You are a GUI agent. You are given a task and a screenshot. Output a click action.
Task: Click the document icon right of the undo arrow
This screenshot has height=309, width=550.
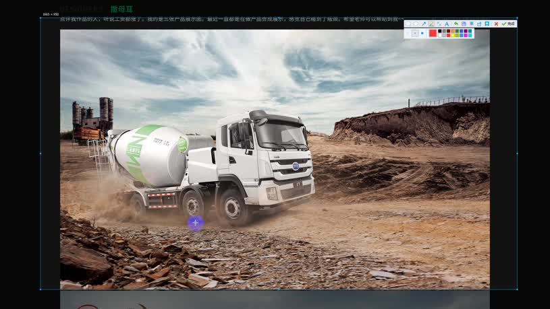464,24
